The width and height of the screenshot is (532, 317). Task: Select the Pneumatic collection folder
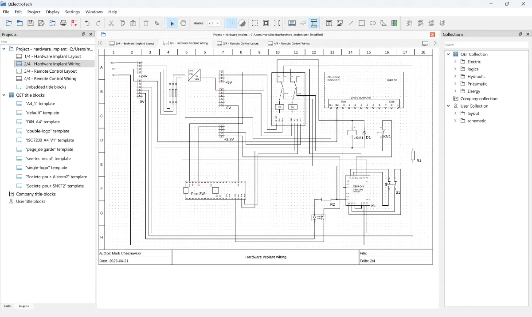477,84
